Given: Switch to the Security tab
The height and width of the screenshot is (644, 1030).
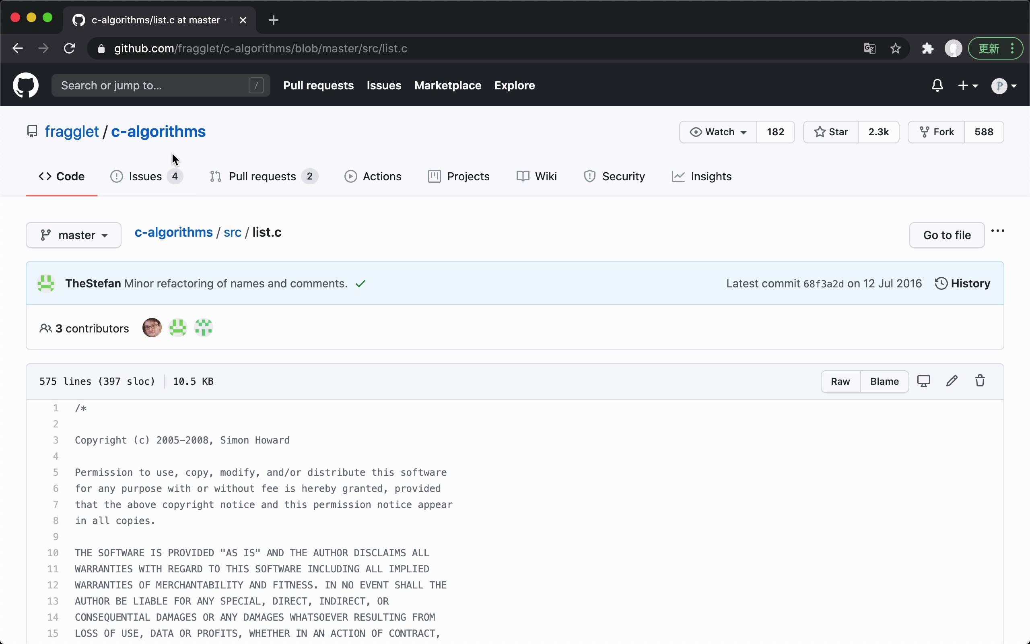Looking at the screenshot, I should (x=614, y=176).
